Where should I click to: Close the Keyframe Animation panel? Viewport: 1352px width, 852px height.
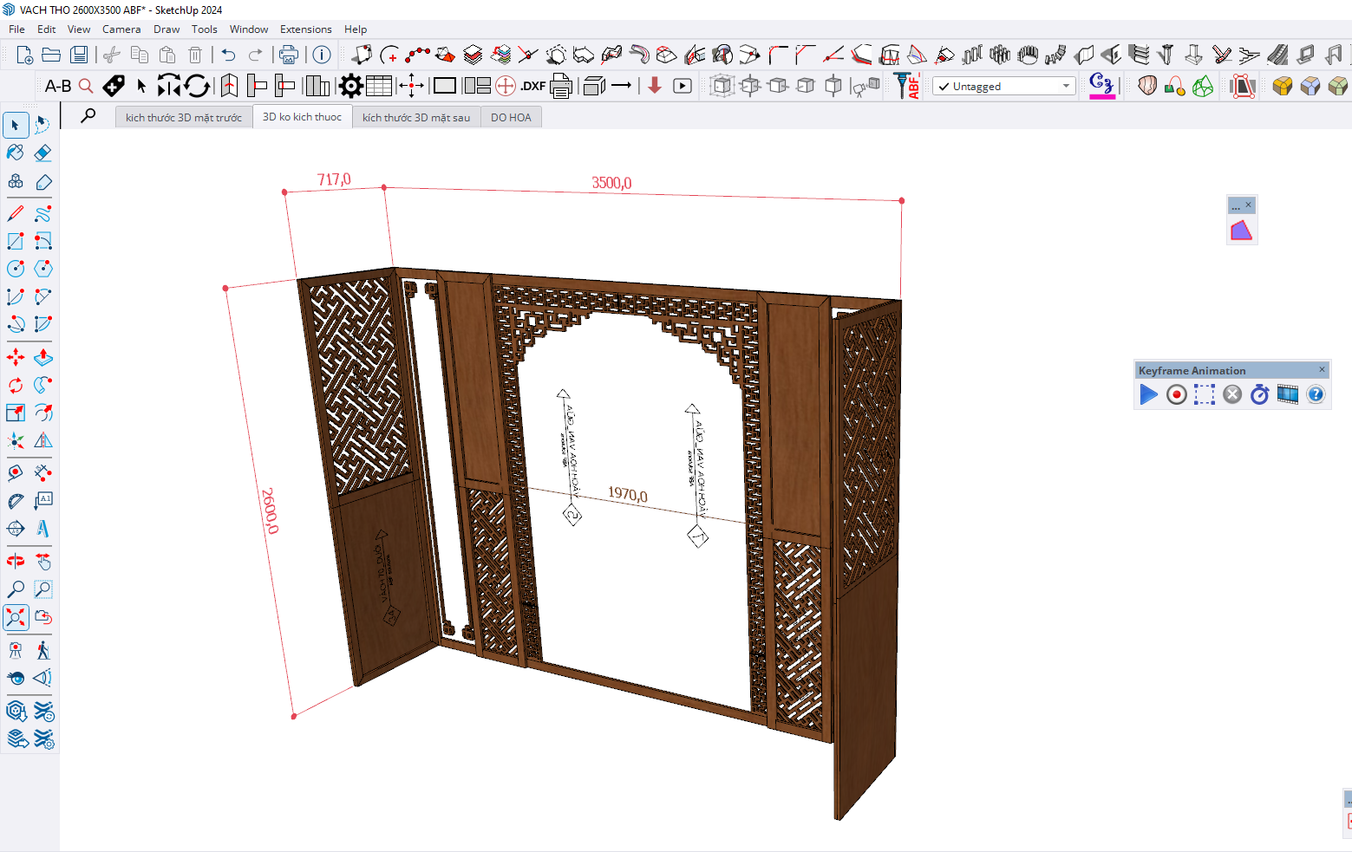click(x=1322, y=370)
